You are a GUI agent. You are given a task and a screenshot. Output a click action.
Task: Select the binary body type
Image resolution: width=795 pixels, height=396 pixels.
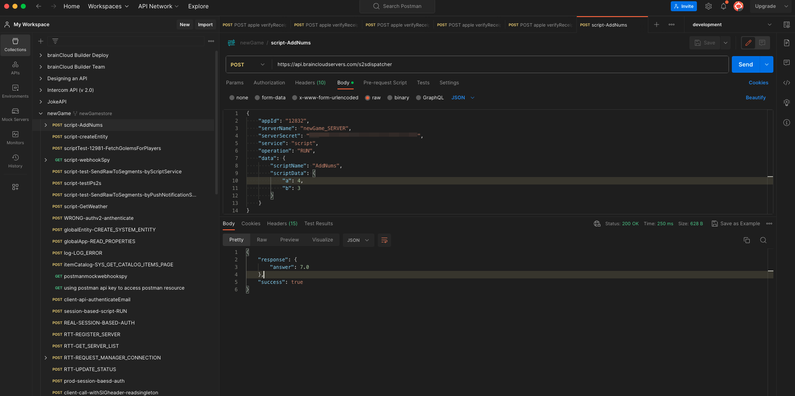click(x=390, y=98)
